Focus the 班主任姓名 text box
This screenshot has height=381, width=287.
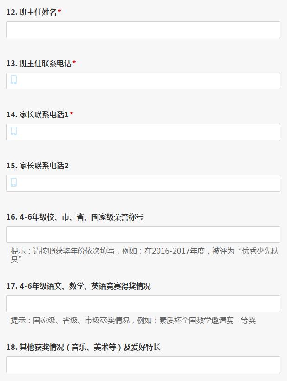click(x=143, y=30)
